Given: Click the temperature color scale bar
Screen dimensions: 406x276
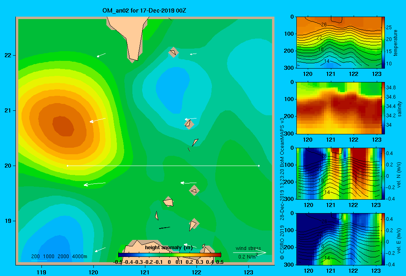Looking at the screenshot, I should pos(383,43).
